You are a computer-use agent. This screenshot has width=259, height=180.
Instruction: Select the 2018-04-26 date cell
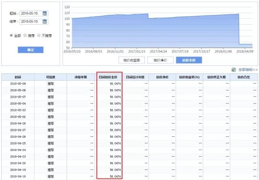pyautogui.click(x=18, y=137)
